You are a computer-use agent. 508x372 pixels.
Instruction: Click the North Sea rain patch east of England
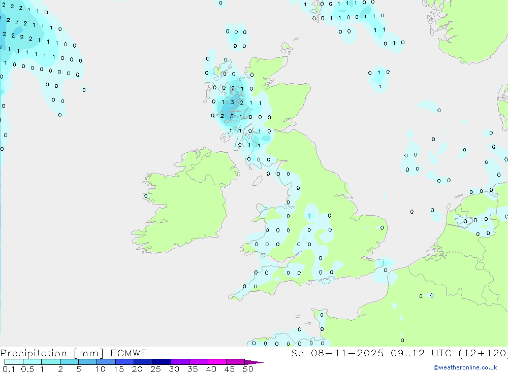[x=411, y=162]
